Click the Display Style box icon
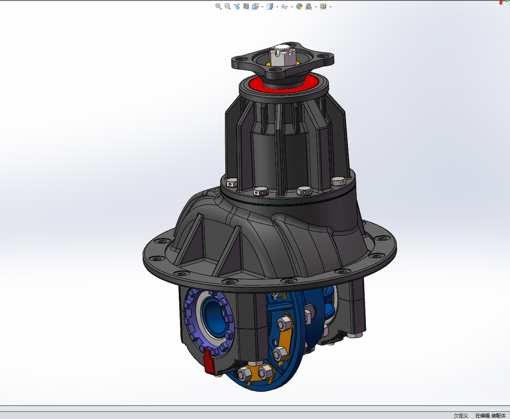The width and height of the screenshot is (510, 419). pos(270,6)
